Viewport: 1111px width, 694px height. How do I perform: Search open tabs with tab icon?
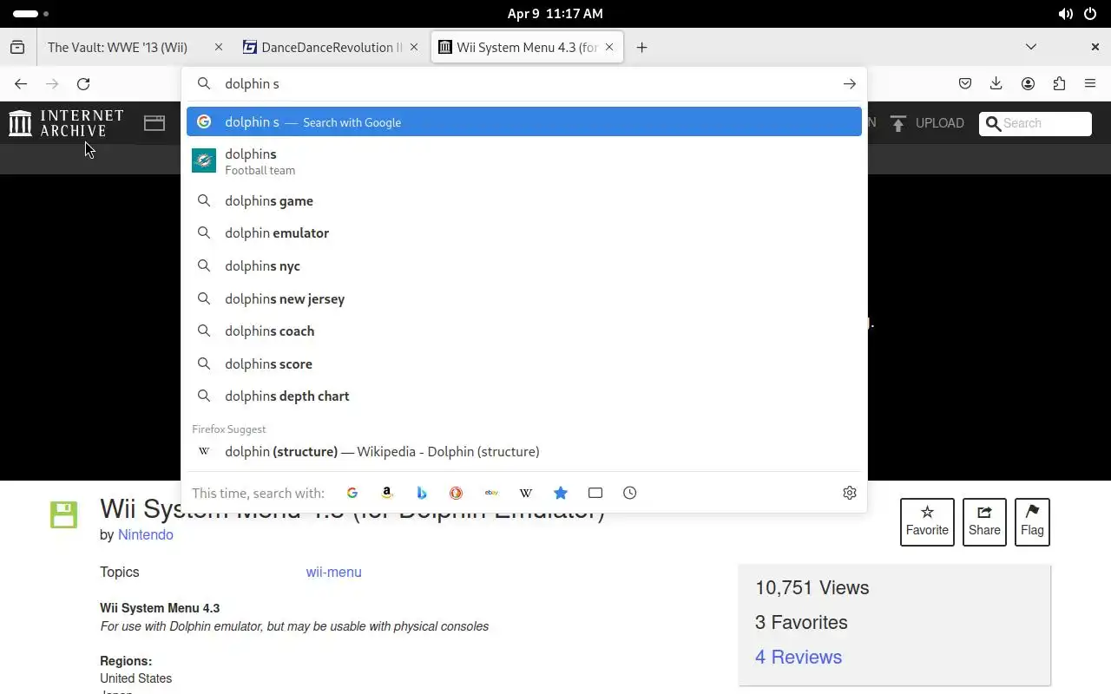point(595,493)
